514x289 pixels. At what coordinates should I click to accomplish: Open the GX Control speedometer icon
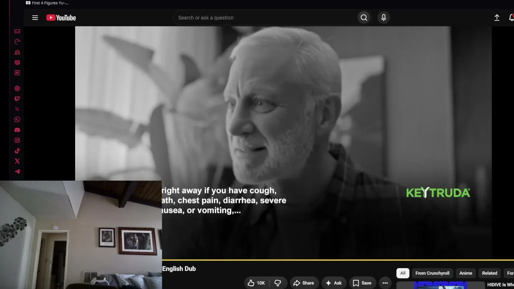(x=17, y=42)
